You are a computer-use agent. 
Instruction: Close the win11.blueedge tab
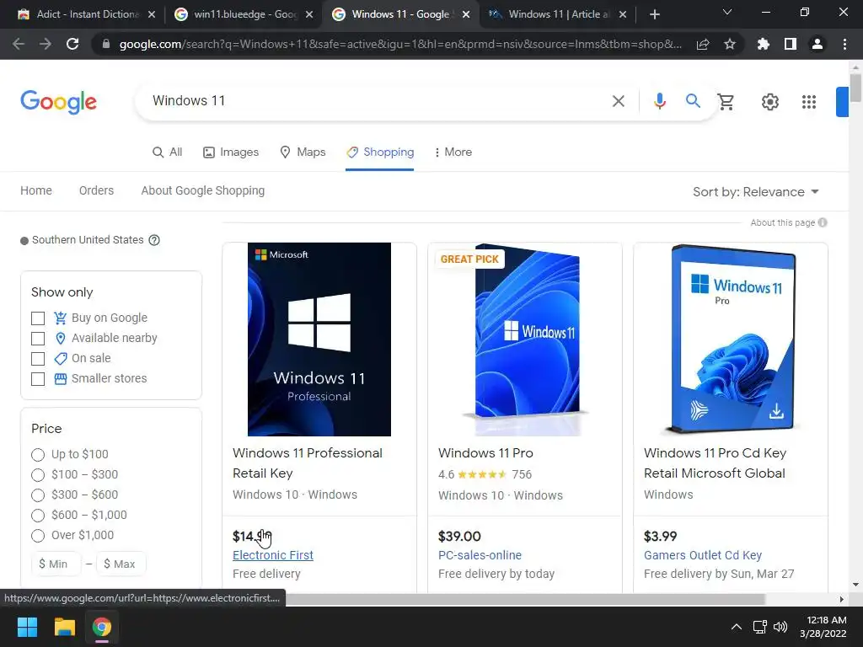click(309, 14)
